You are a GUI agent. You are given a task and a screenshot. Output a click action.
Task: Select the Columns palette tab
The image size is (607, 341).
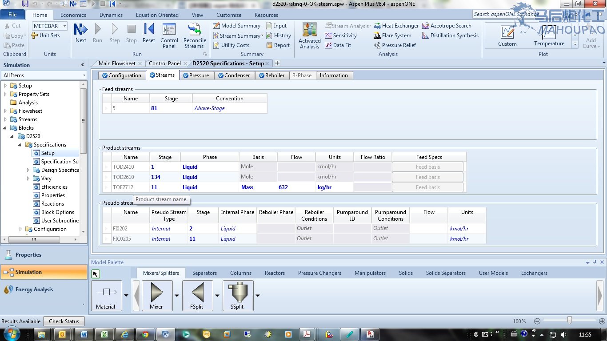coord(241,273)
